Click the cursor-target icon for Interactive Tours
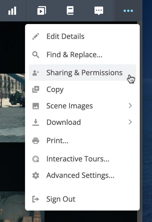 coord(36,159)
